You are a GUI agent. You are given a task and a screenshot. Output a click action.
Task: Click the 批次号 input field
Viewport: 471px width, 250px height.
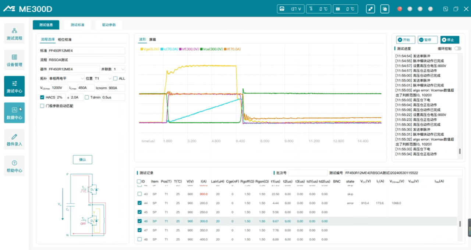pyautogui.click(x=307, y=173)
